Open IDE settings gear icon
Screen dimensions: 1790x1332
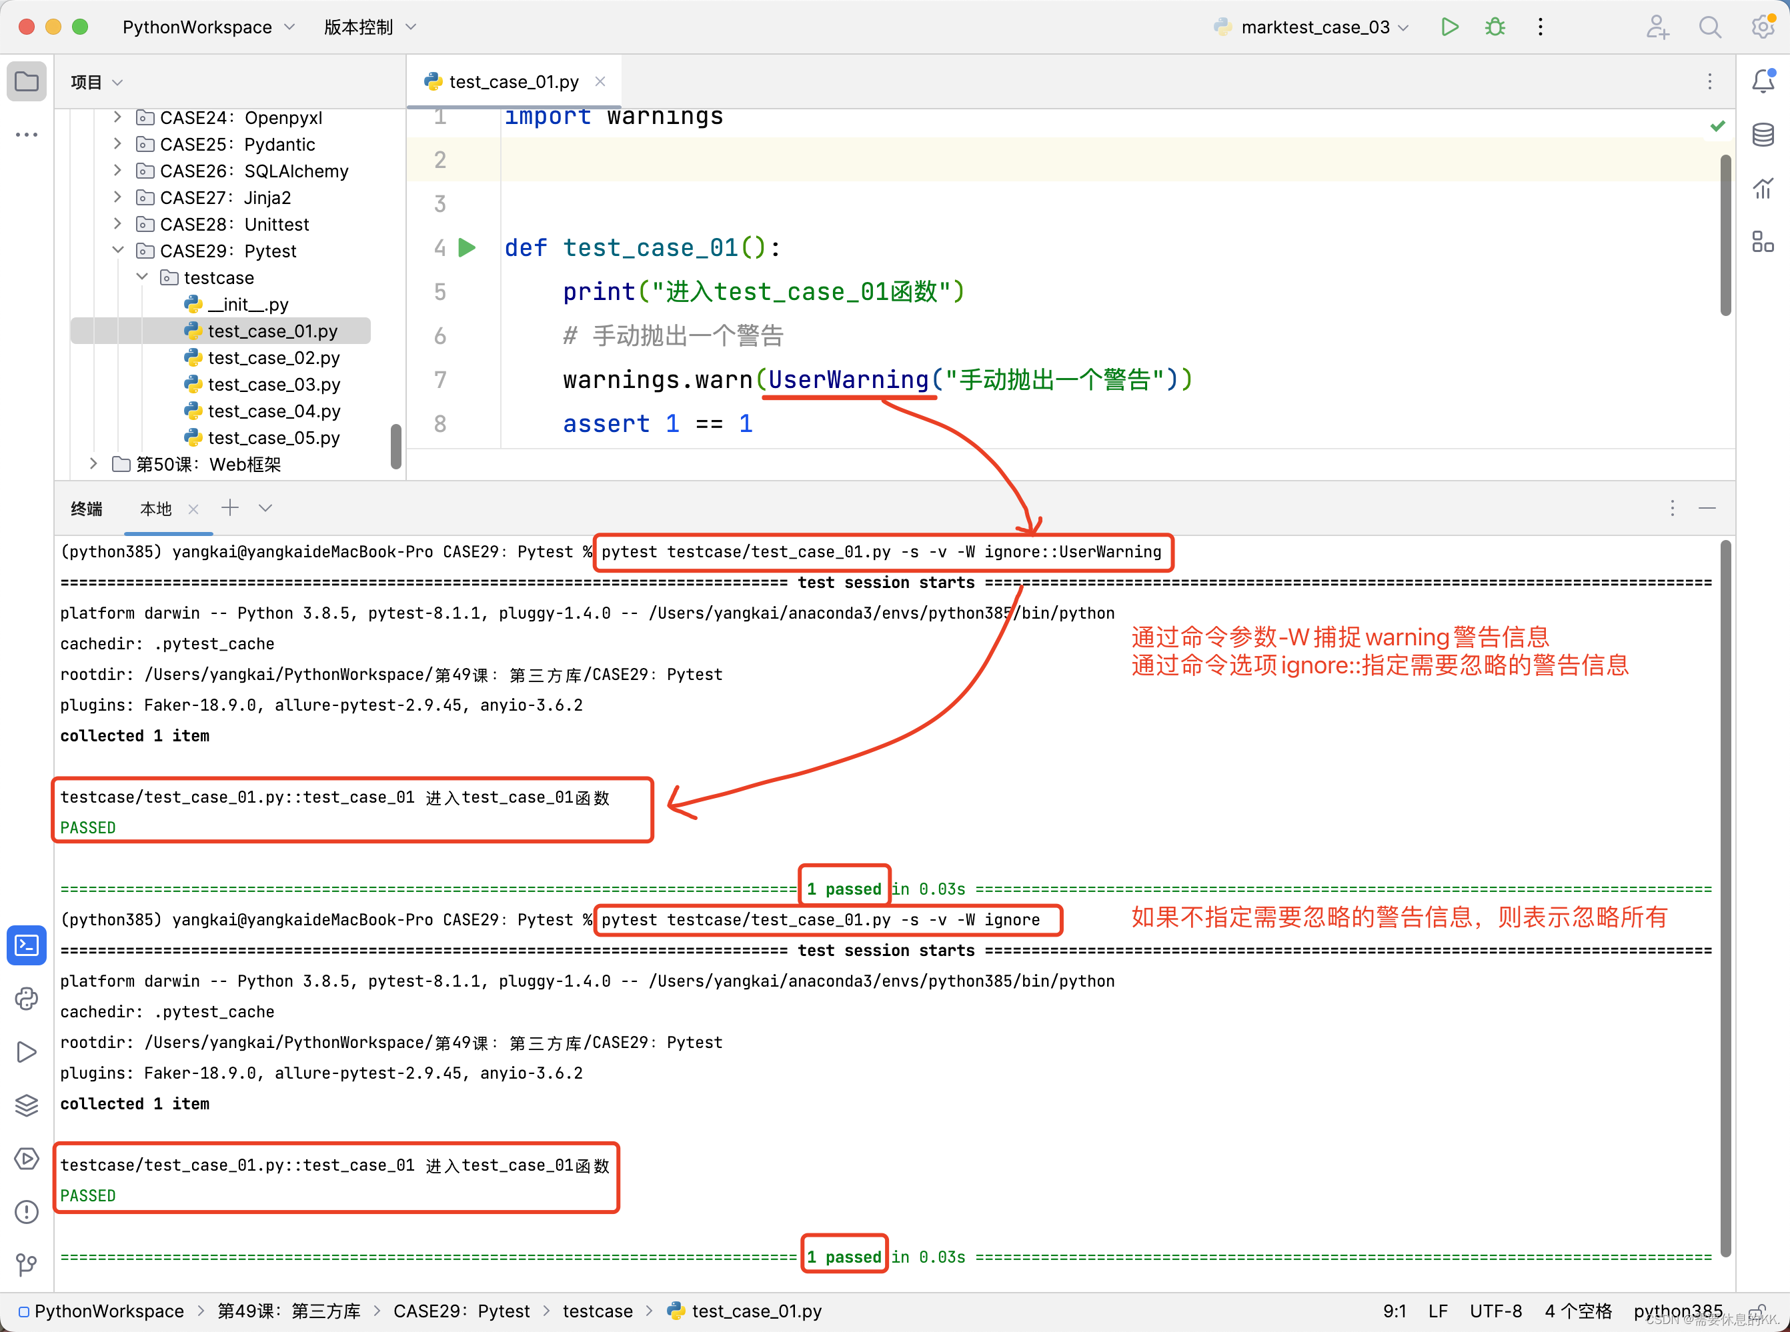(1763, 27)
